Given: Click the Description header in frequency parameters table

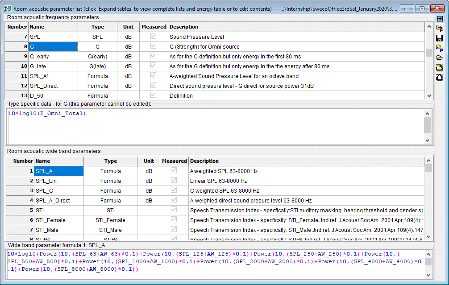Looking at the screenshot, I should coord(296,27).
